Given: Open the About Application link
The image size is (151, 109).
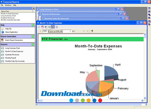Looking at the screenshot, I should pos(11,32).
